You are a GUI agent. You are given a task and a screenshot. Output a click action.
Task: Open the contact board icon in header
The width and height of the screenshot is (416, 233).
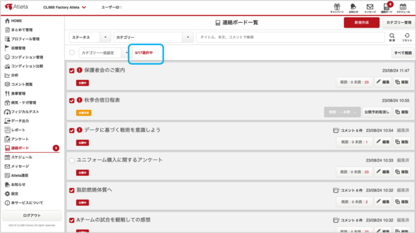(x=386, y=7)
